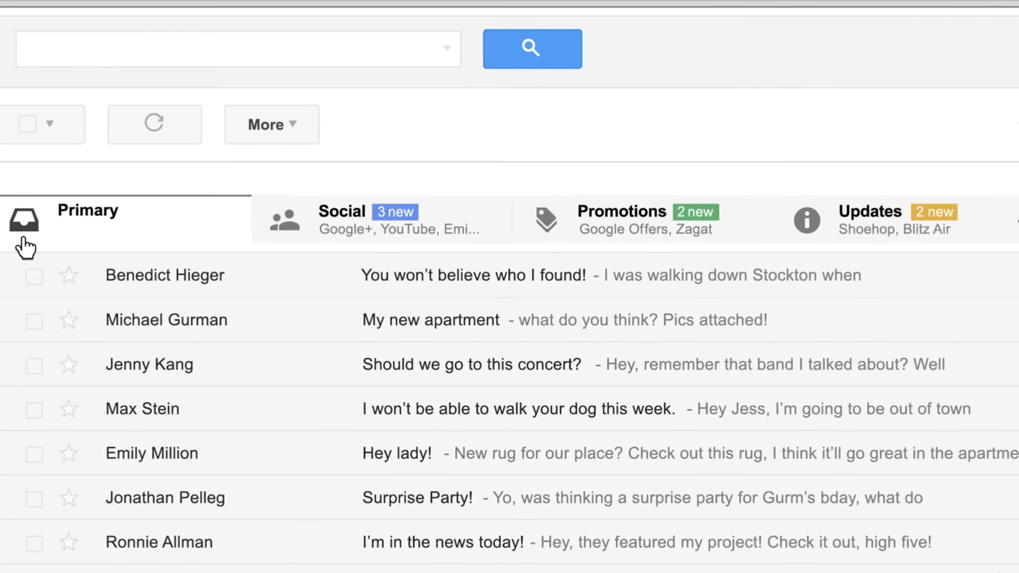Select the Jonathan Pelleg email checkbox
The width and height of the screenshot is (1019, 573).
click(34, 498)
